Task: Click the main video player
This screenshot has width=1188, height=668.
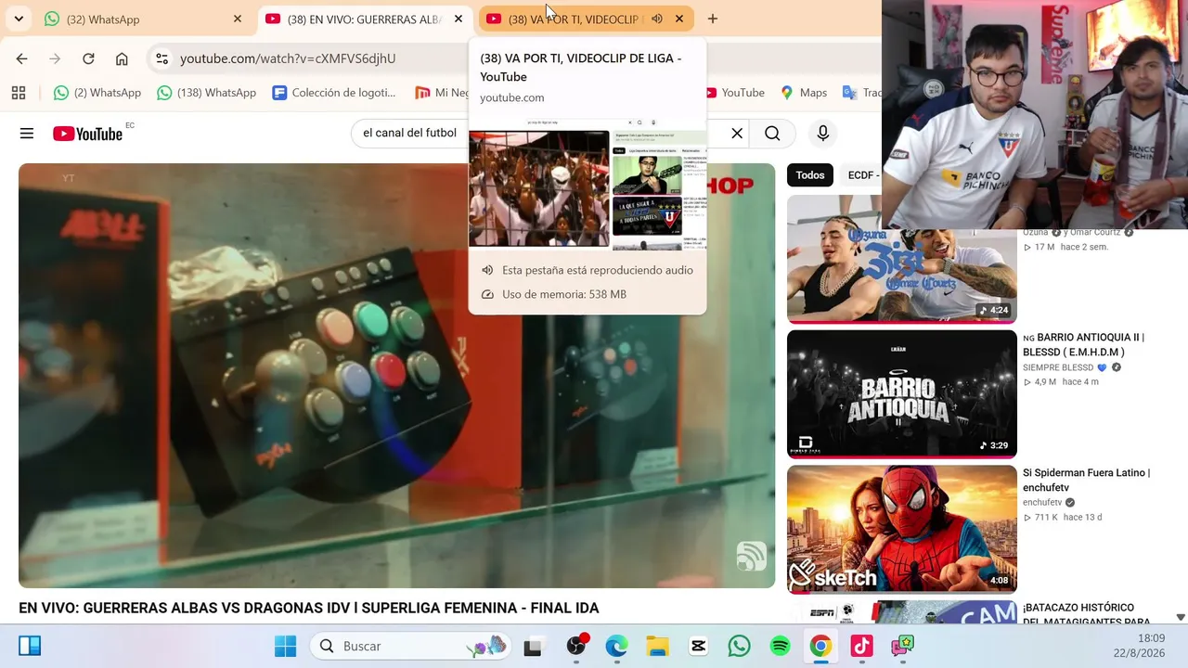Action: pyautogui.click(x=396, y=376)
